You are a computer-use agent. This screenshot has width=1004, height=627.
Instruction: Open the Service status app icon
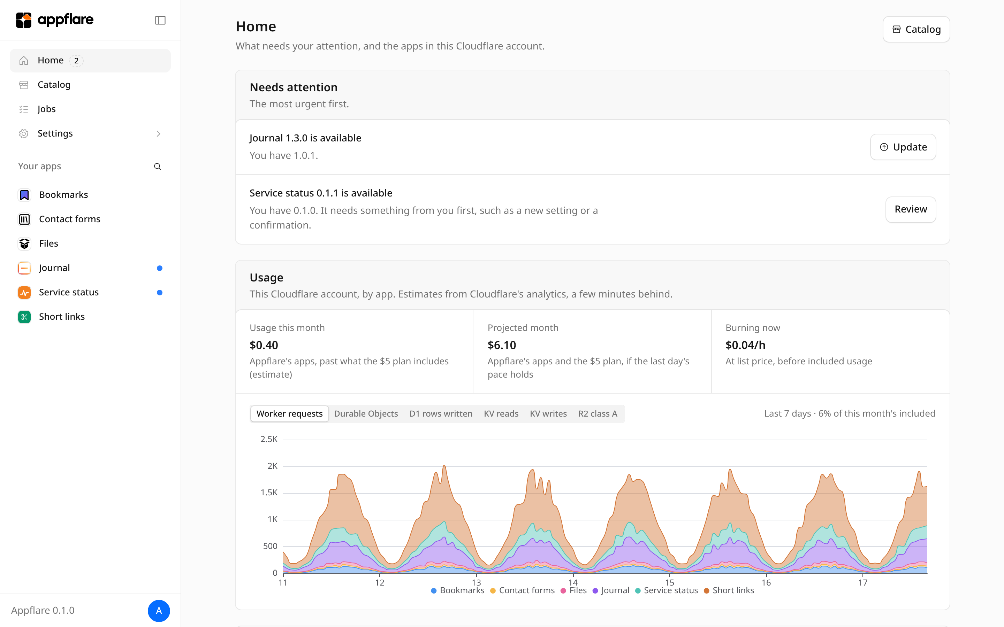24,293
